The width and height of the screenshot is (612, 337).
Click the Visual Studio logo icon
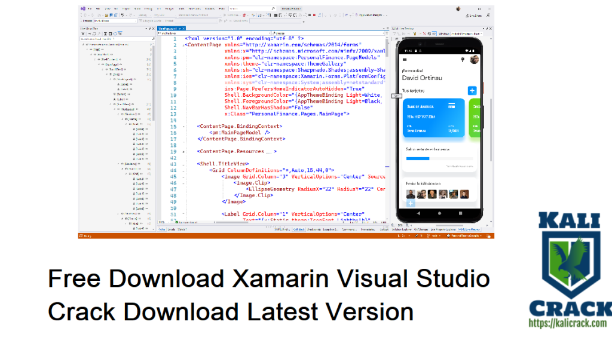click(x=83, y=8)
